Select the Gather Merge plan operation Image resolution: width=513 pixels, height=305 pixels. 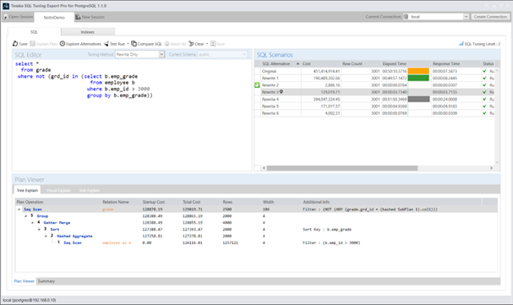click(57, 222)
